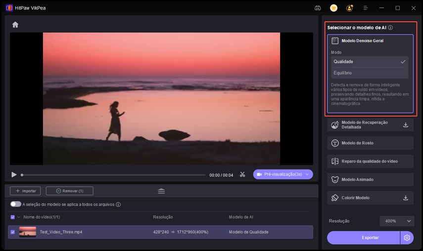Click the Modelo de AI column header

click(x=241, y=217)
